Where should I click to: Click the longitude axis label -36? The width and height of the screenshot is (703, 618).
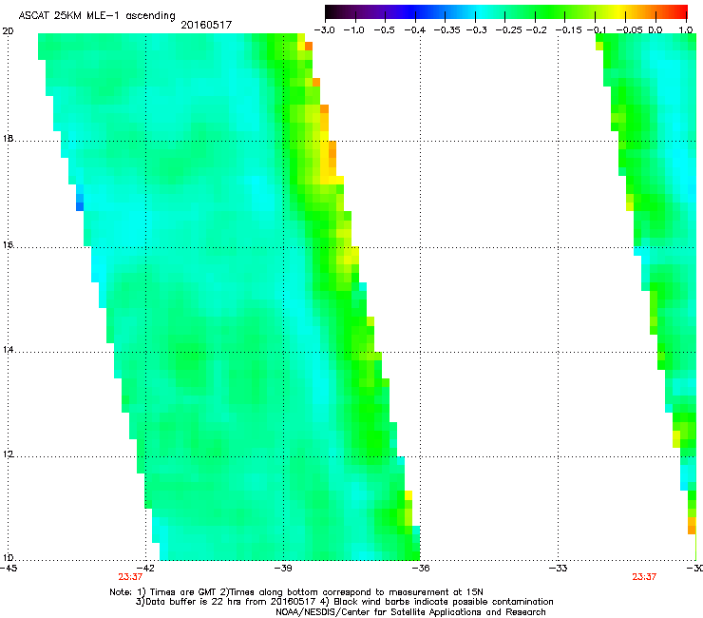click(x=421, y=569)
